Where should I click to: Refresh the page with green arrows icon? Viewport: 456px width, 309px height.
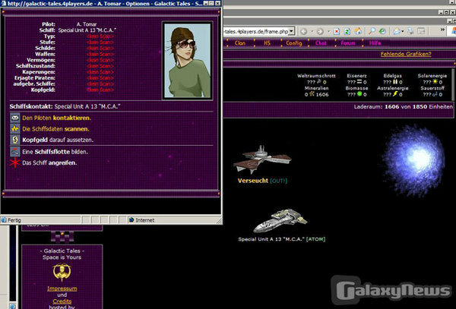[347, 31]
